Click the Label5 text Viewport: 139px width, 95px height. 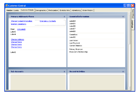pyautogui.click(x=13, y=32)
